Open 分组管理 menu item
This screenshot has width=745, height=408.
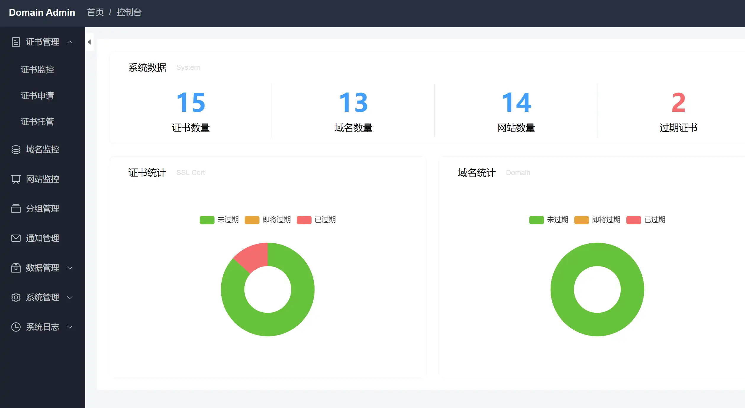click(x=43, y=209)
